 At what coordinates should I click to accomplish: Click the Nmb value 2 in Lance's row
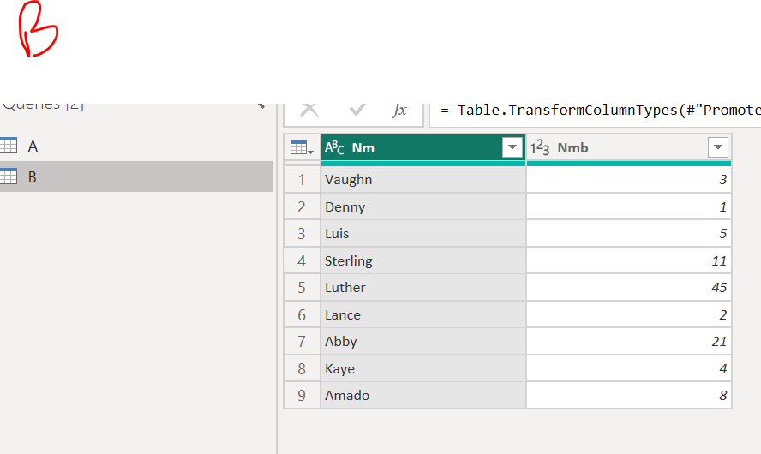coord(628,314)
